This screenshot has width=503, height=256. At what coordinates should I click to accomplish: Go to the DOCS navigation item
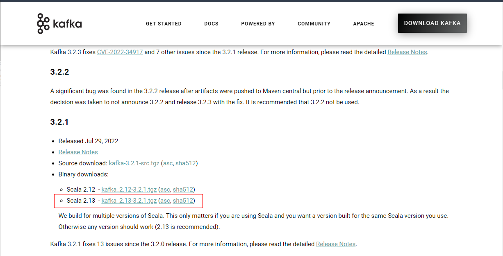(x=211, y=24)
